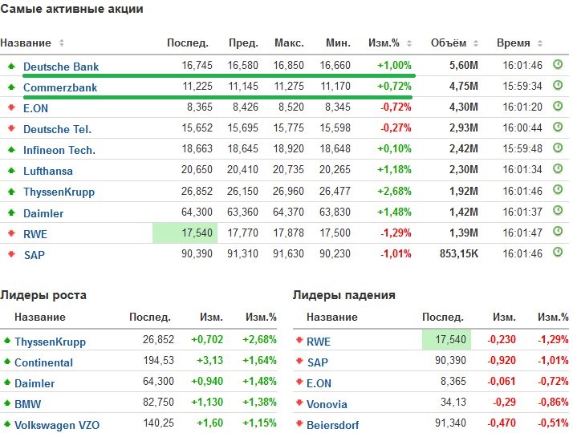
Task: Click the Послед. header in main table
Action: tap(187, 43)
